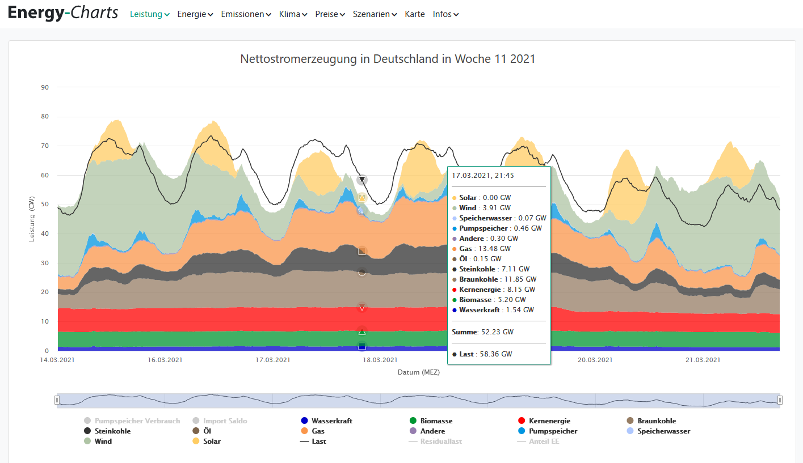Toggle Import Saldo series in legend
This screenshot has height=463, width=803.
(220, 421)
